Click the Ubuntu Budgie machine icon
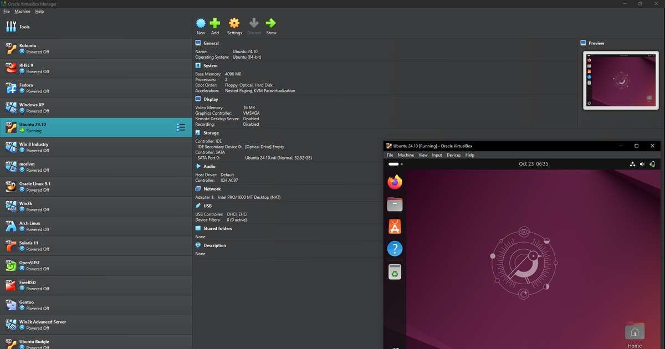The height and width of the screenshot is (349, 665). click(11, 344)
